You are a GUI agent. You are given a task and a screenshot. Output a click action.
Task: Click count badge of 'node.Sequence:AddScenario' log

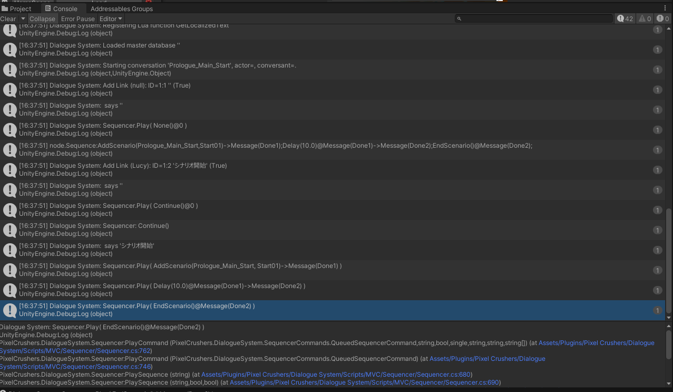coord(657,150)
